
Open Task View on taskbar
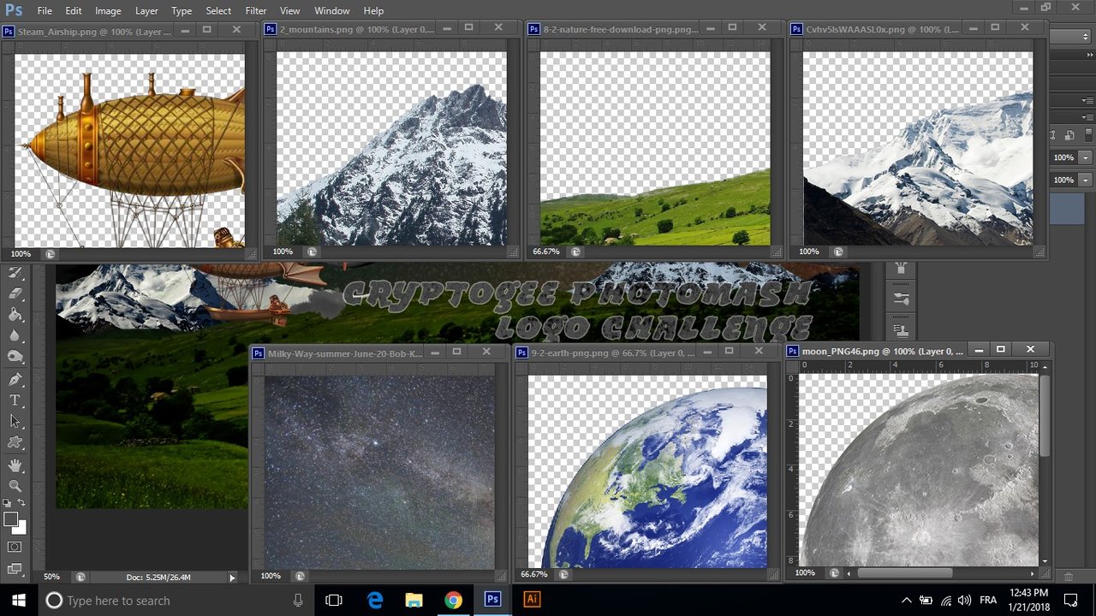334,601
